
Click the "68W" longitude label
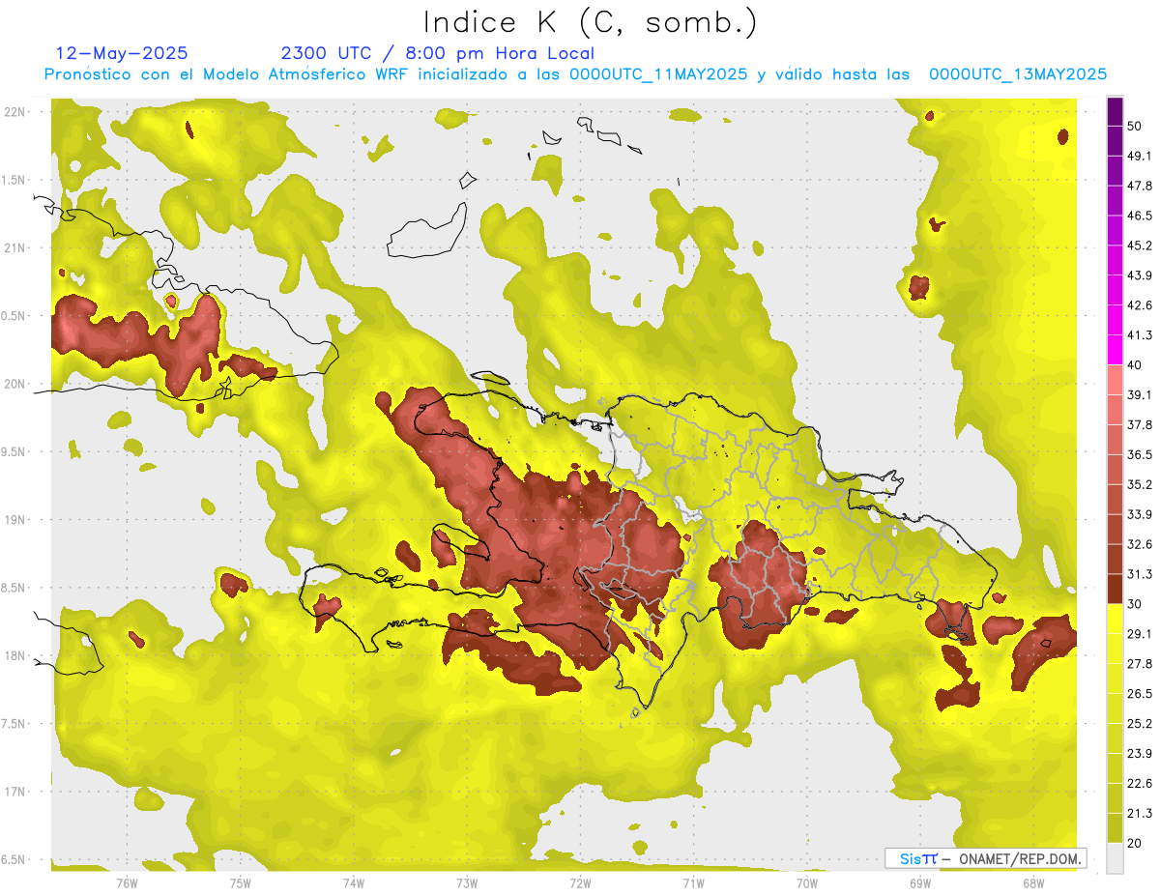(1033, 882)
